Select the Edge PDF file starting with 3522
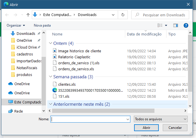 [x=90, y=90]
